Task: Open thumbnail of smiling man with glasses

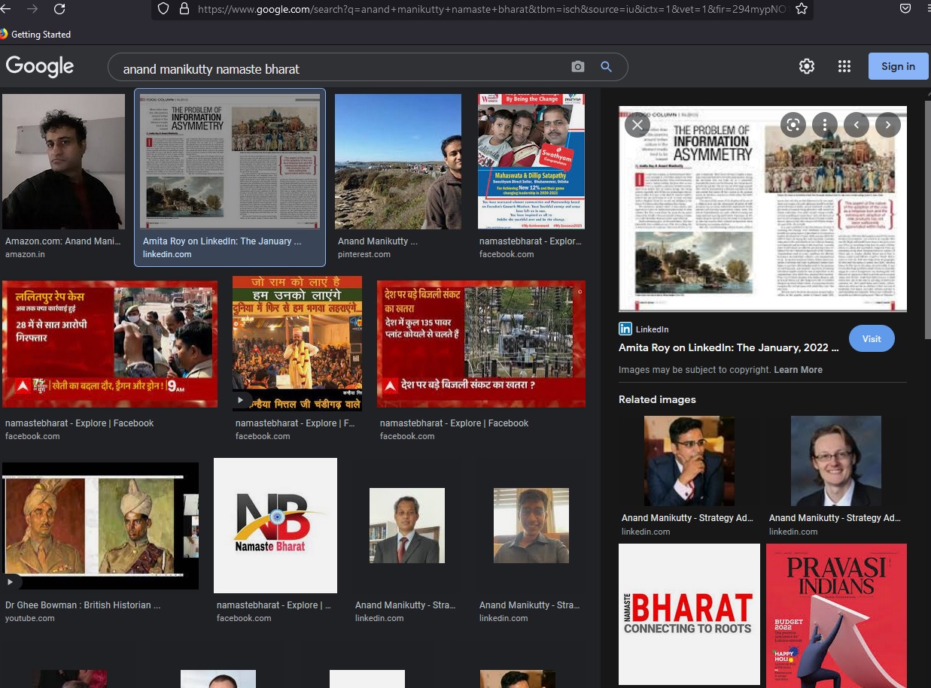Action: pos(531,526)
